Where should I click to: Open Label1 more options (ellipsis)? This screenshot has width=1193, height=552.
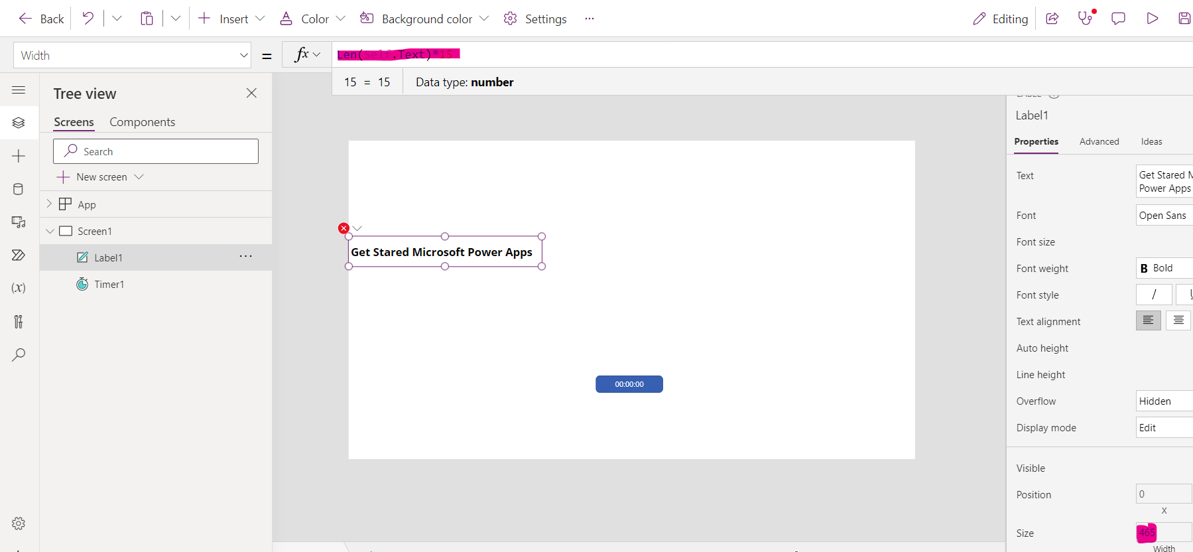(245, 256)
